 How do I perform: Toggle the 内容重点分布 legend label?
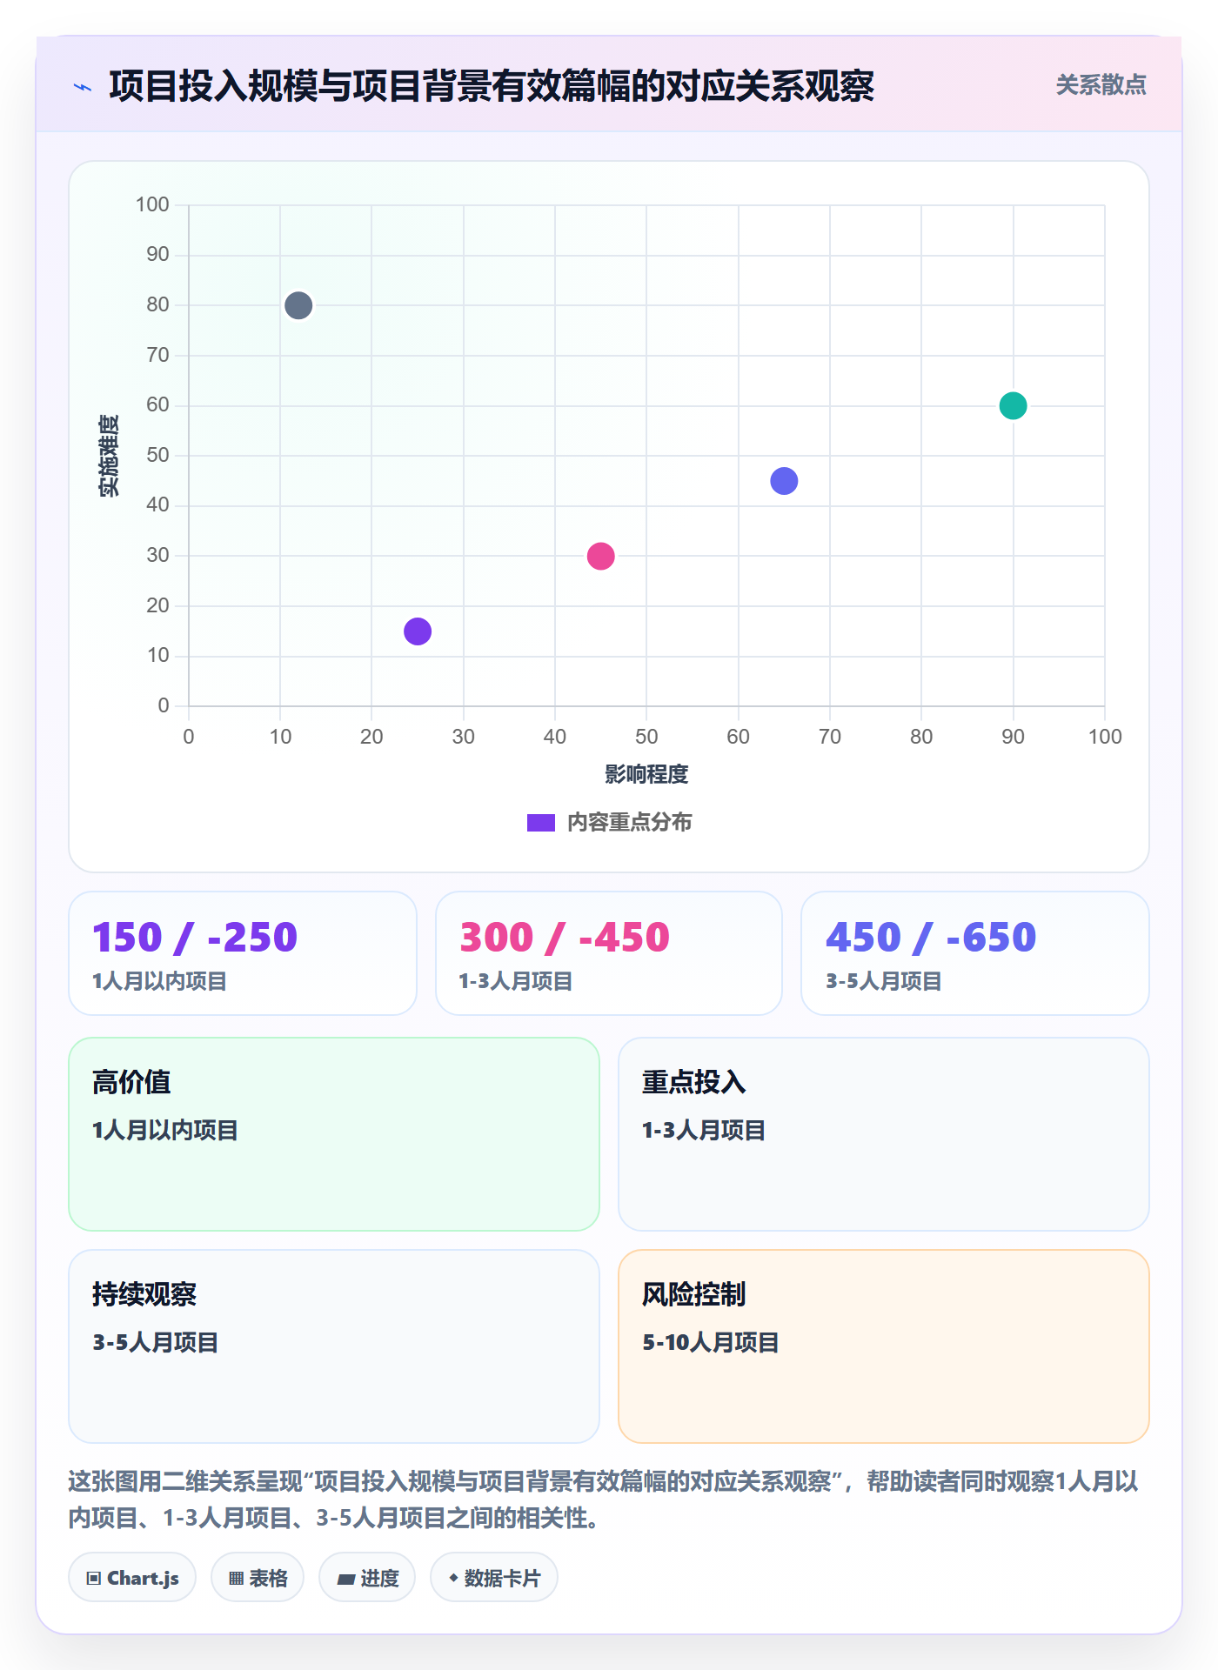[629, 823]
